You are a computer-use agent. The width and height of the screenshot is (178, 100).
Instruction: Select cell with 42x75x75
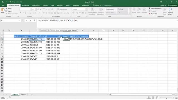pyautogui.click(x=37, y=45)
